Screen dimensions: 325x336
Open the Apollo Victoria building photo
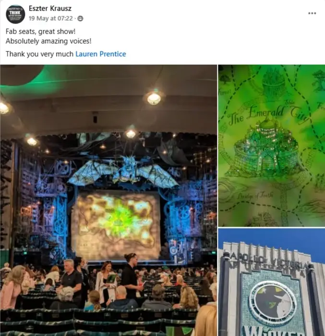[x=271, y=282]
